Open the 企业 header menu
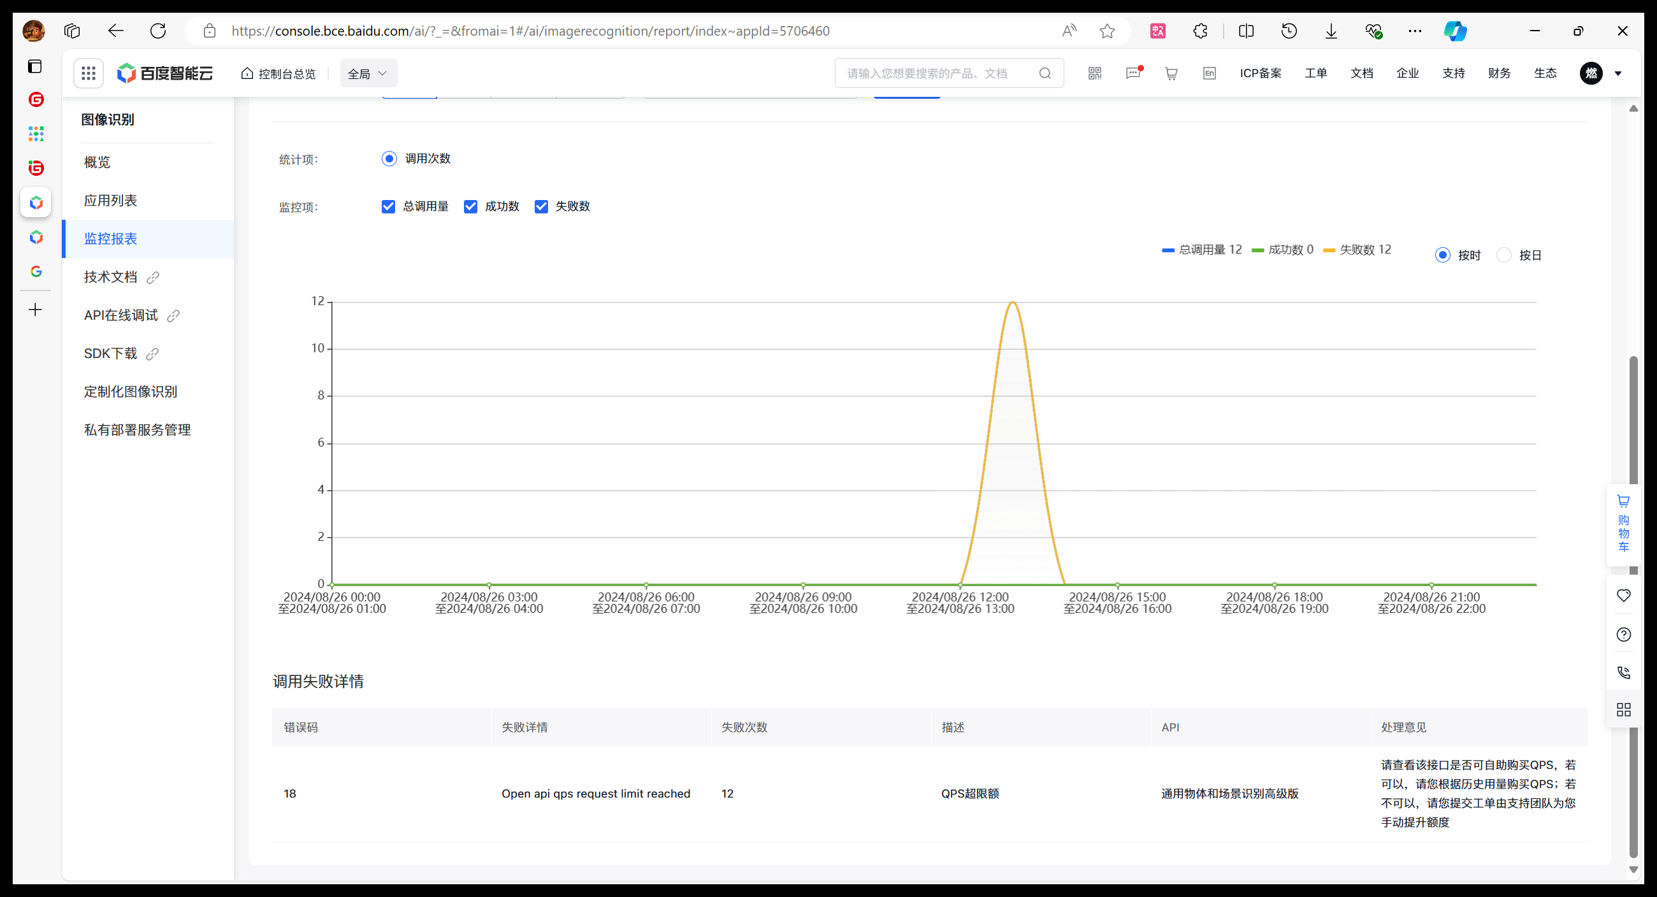 [x=1407, y=73]
